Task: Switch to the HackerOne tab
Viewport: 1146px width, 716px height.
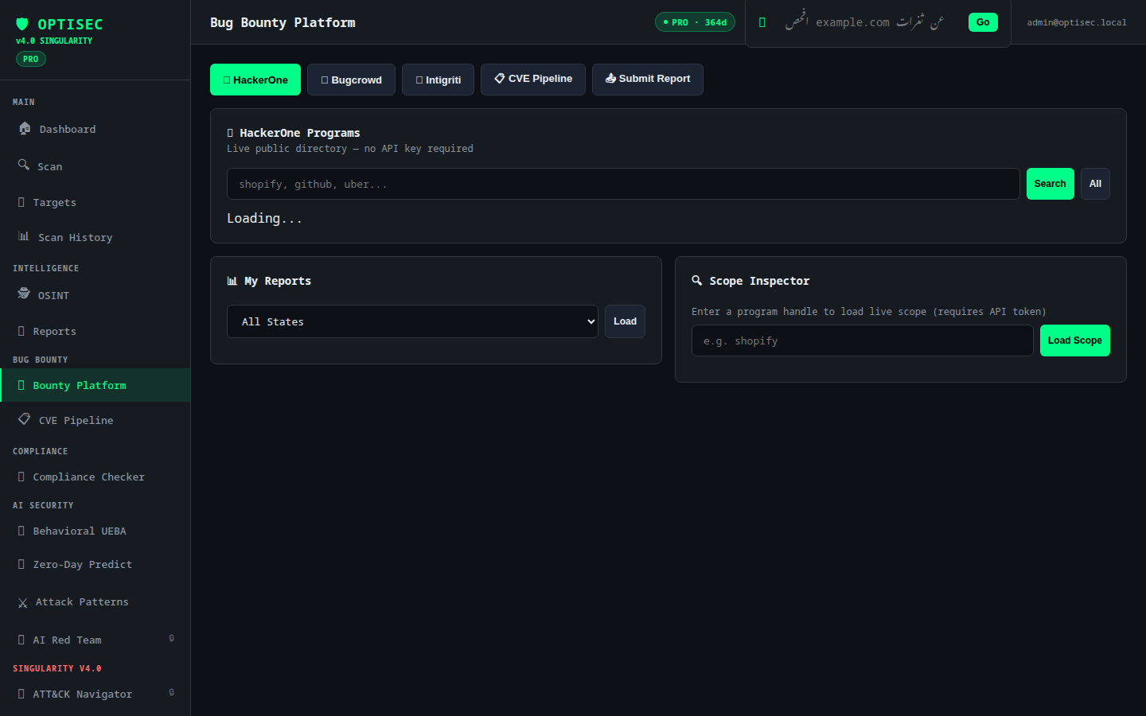Action: [255, 80]
